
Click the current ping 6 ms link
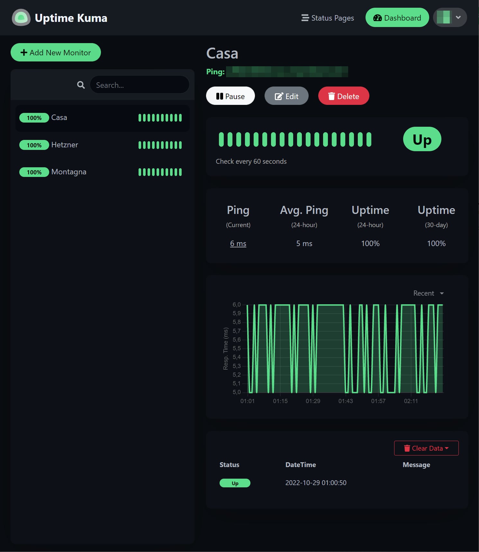pyautogui.click(x=238, y=244)
